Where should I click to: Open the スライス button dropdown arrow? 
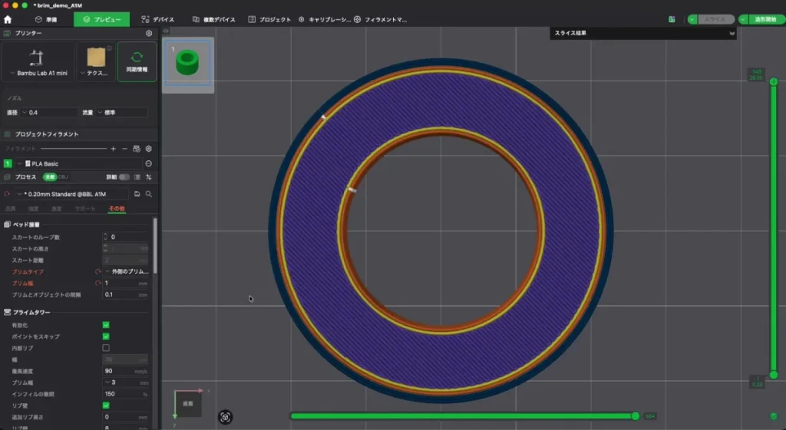pos(692,19)
